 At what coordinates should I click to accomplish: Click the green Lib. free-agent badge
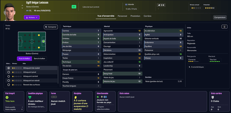[74, 7]
